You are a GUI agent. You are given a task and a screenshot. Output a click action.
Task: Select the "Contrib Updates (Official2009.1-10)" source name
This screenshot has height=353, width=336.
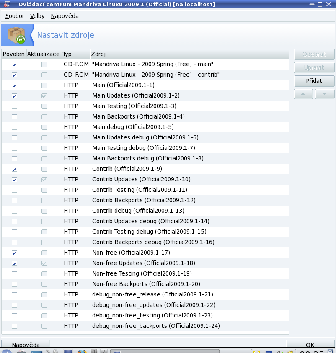(142, 179)
